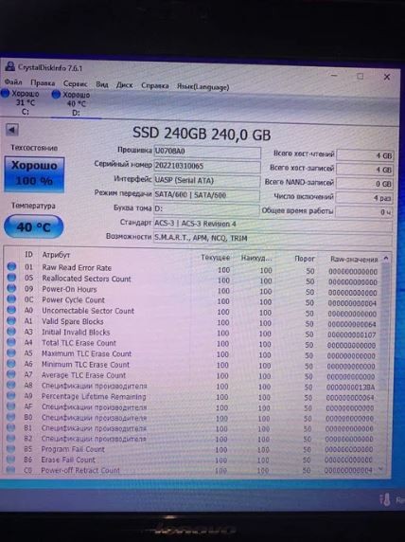
Task: Open the Файл menu
Action: coord(13,82)
